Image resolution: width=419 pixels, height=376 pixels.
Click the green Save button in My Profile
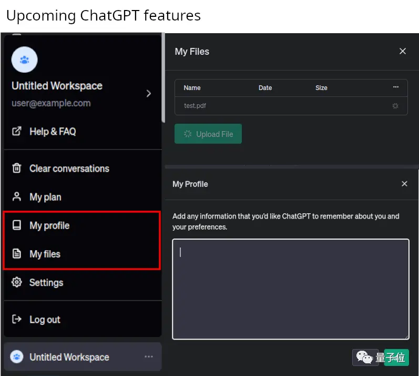396,357
